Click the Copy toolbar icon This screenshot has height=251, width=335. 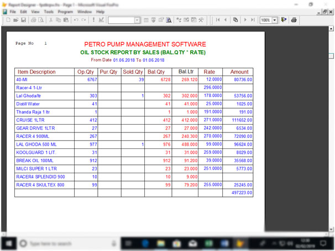coord(59,20)
